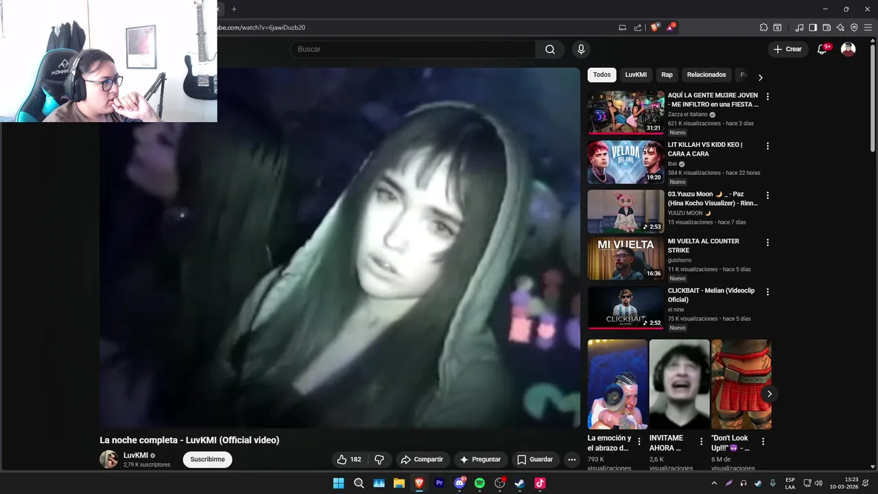Open the Windows Start menu

(338, 483)
